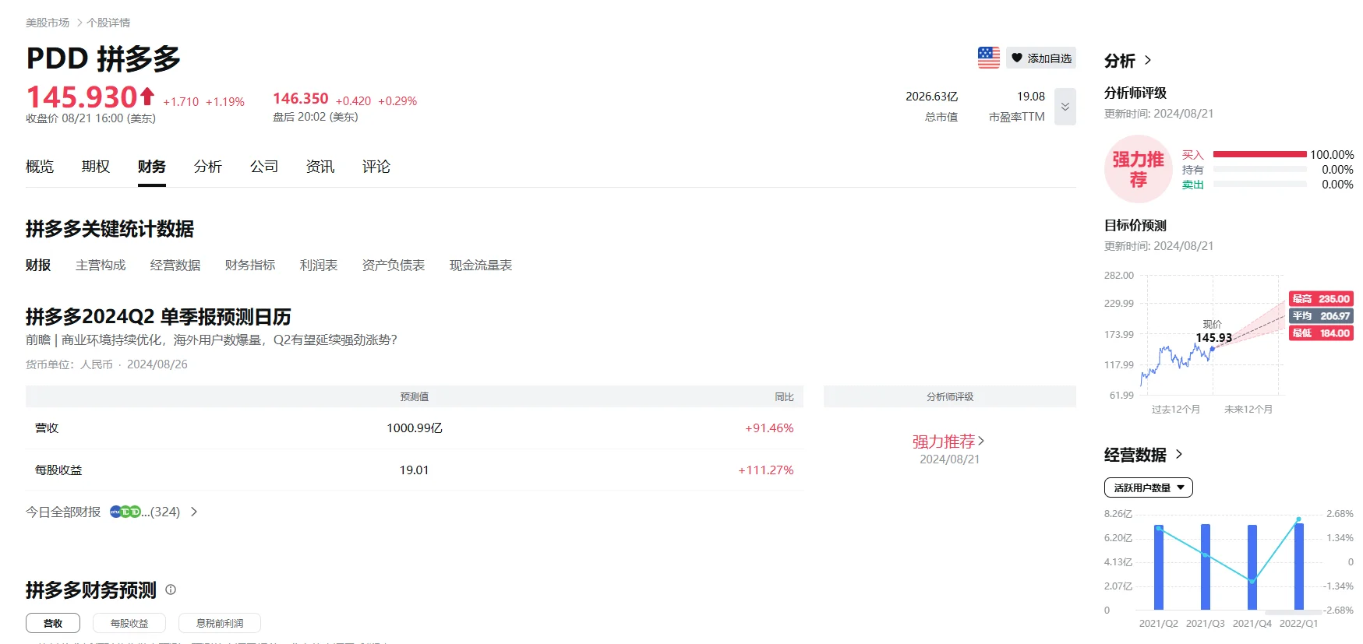The image size is (1363, 644).
Task: Click the 2021/Q2 bar in chart
Action: [x=1159, y=567]
